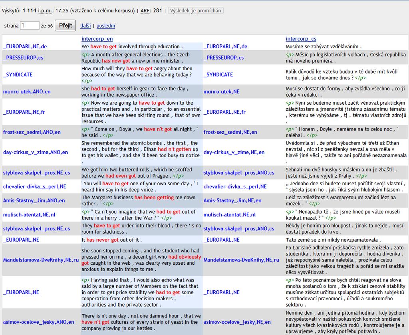Click the i.p.m. abbreviation label
Screen dimensions: 409x335
click(46, 11)
